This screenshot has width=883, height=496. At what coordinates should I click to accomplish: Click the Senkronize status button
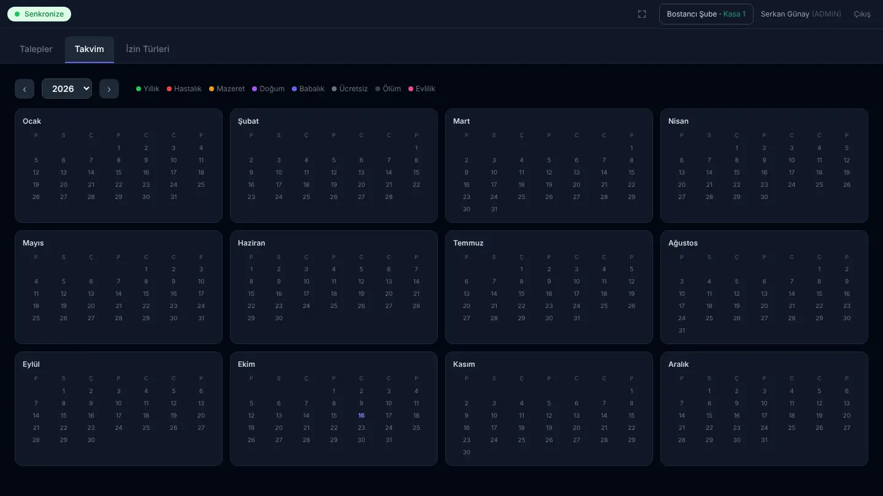point(39,14)
